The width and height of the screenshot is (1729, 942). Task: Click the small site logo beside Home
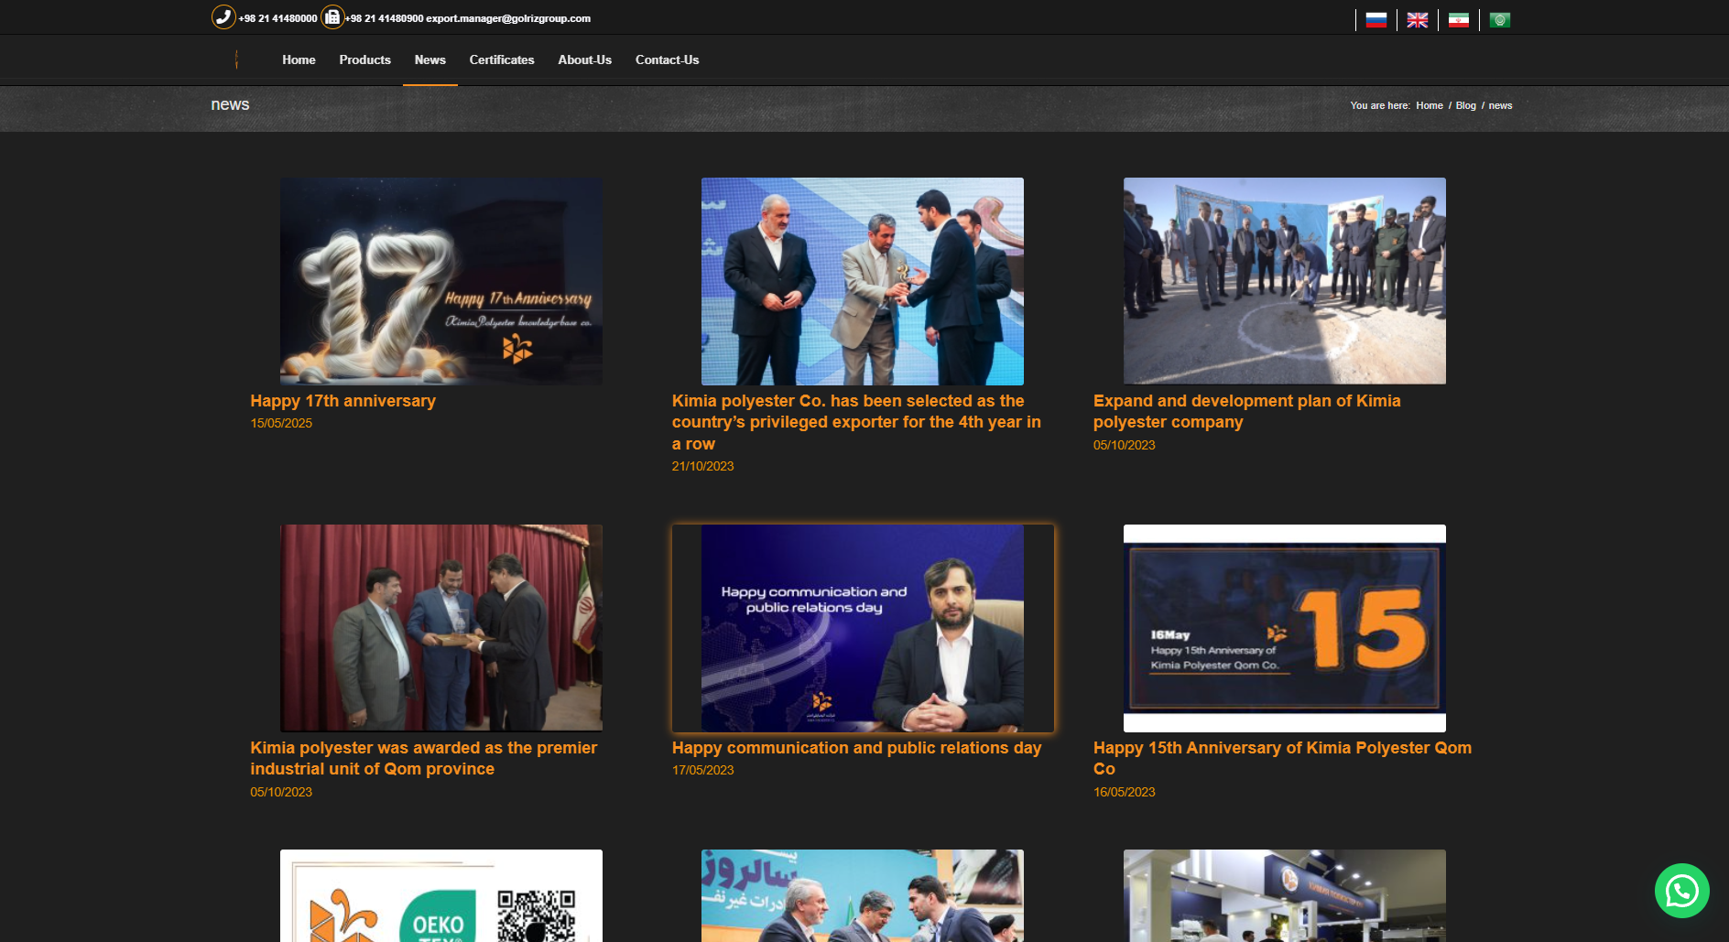coord(237,60)
